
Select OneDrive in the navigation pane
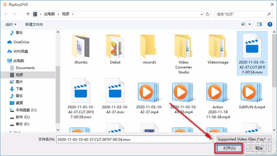click(x=18, y=42)
